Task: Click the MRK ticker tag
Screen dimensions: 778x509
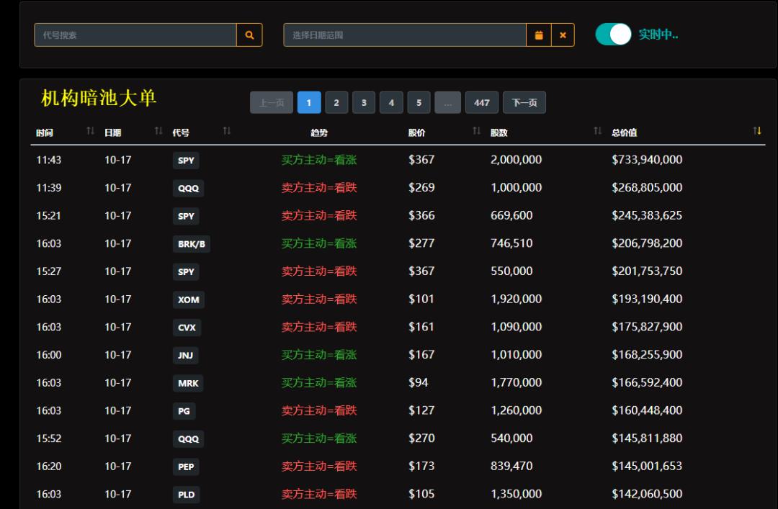Action: tap(188, 383)
